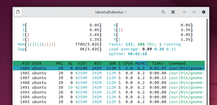Sort by the PID column header
Screen dimensions: 217x105
tap(26, 63)
